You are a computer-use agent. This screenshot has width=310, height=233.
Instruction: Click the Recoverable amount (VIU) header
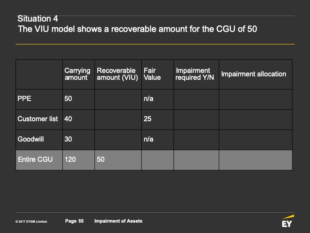click(x=117, y=74)
